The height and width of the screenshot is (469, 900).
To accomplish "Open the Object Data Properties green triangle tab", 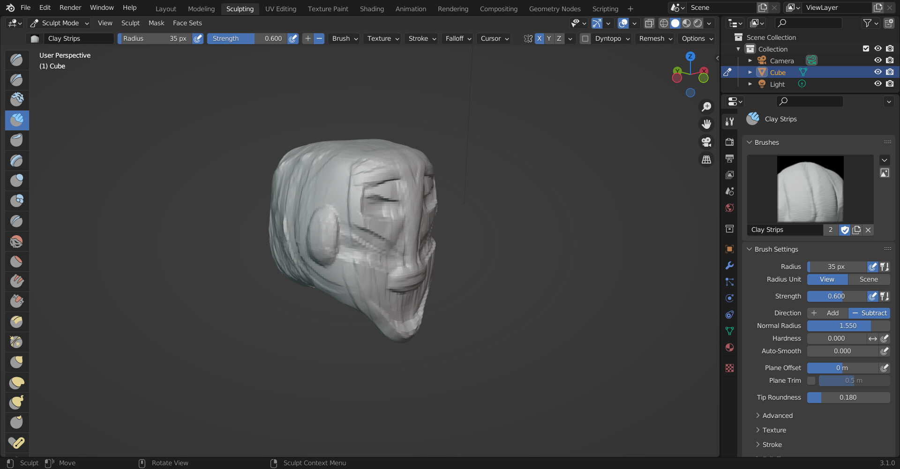I will [729, 330].
